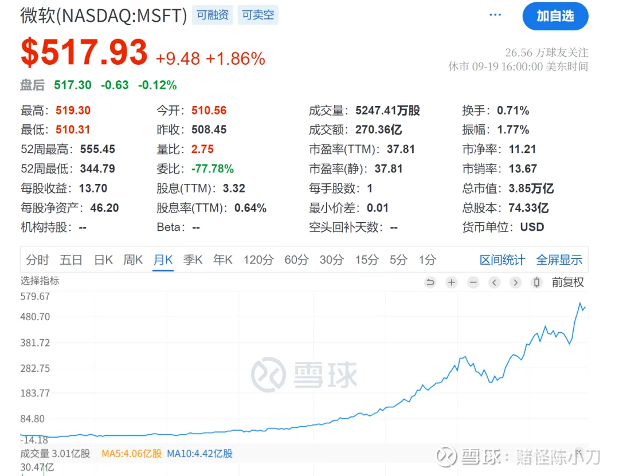Move chart right with arrow icon
619x476 pixels.
click(516, 282)
